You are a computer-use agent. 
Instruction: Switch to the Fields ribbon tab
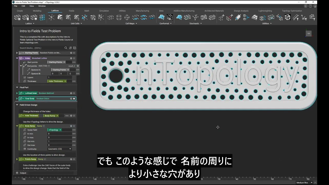[x=71, y=11]
